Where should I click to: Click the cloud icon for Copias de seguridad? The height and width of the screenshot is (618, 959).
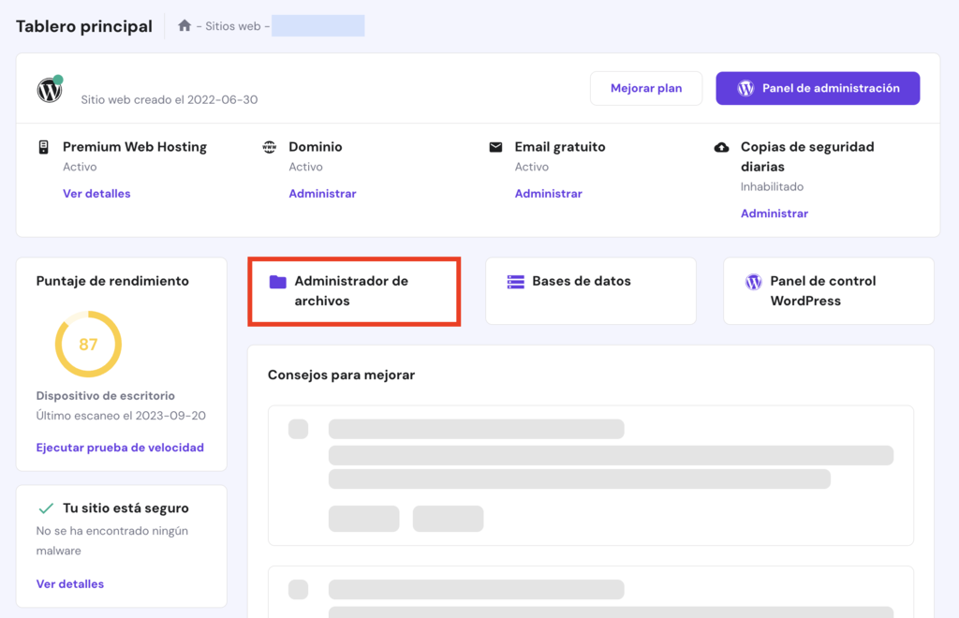click(719, 147)
